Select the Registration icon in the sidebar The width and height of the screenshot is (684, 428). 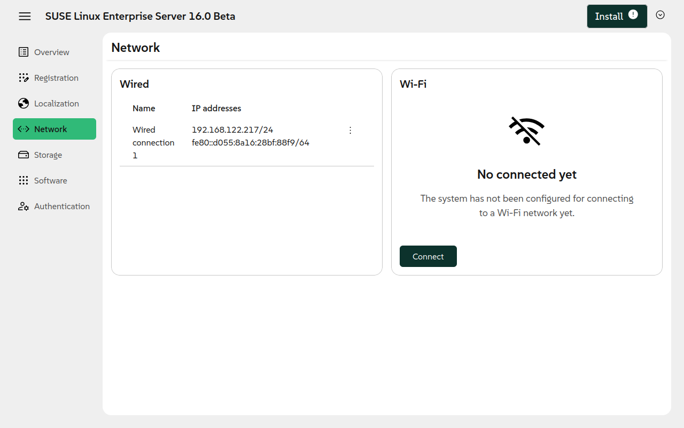coord(23,78)
